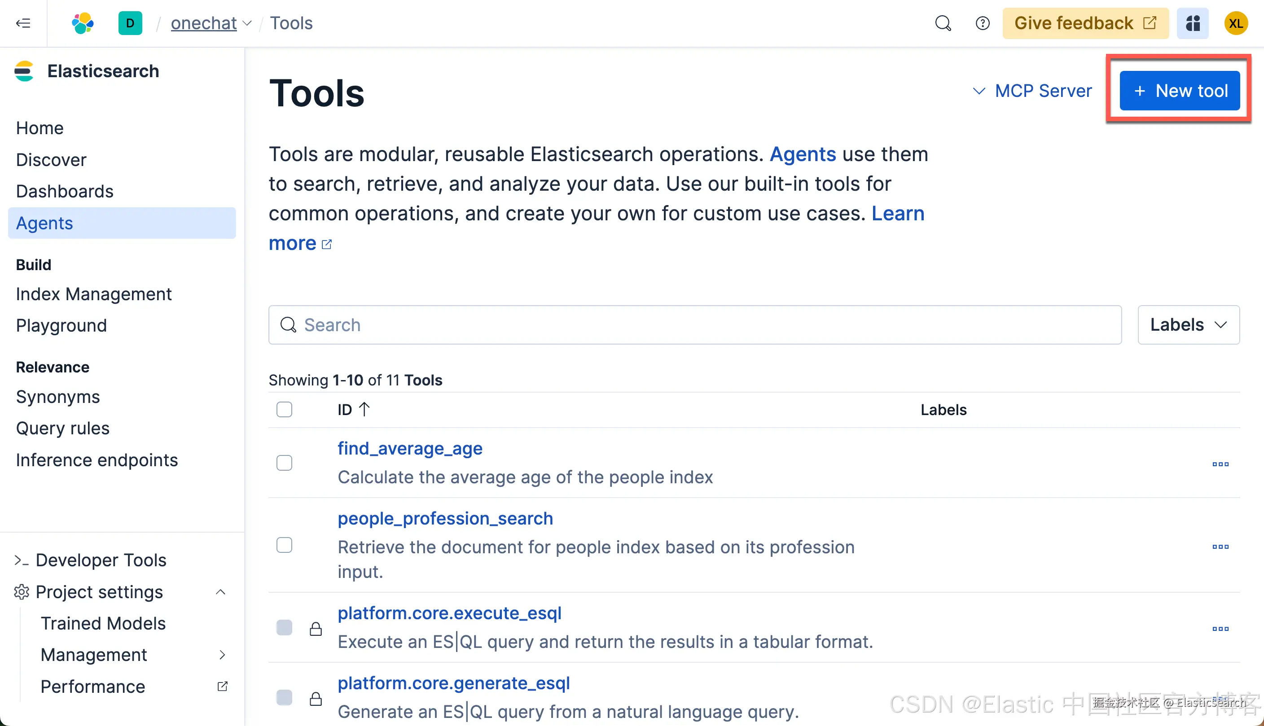1264x726 pixels.
Task: Open actions menu for people_profession_search
Action: click(1220, 547)
